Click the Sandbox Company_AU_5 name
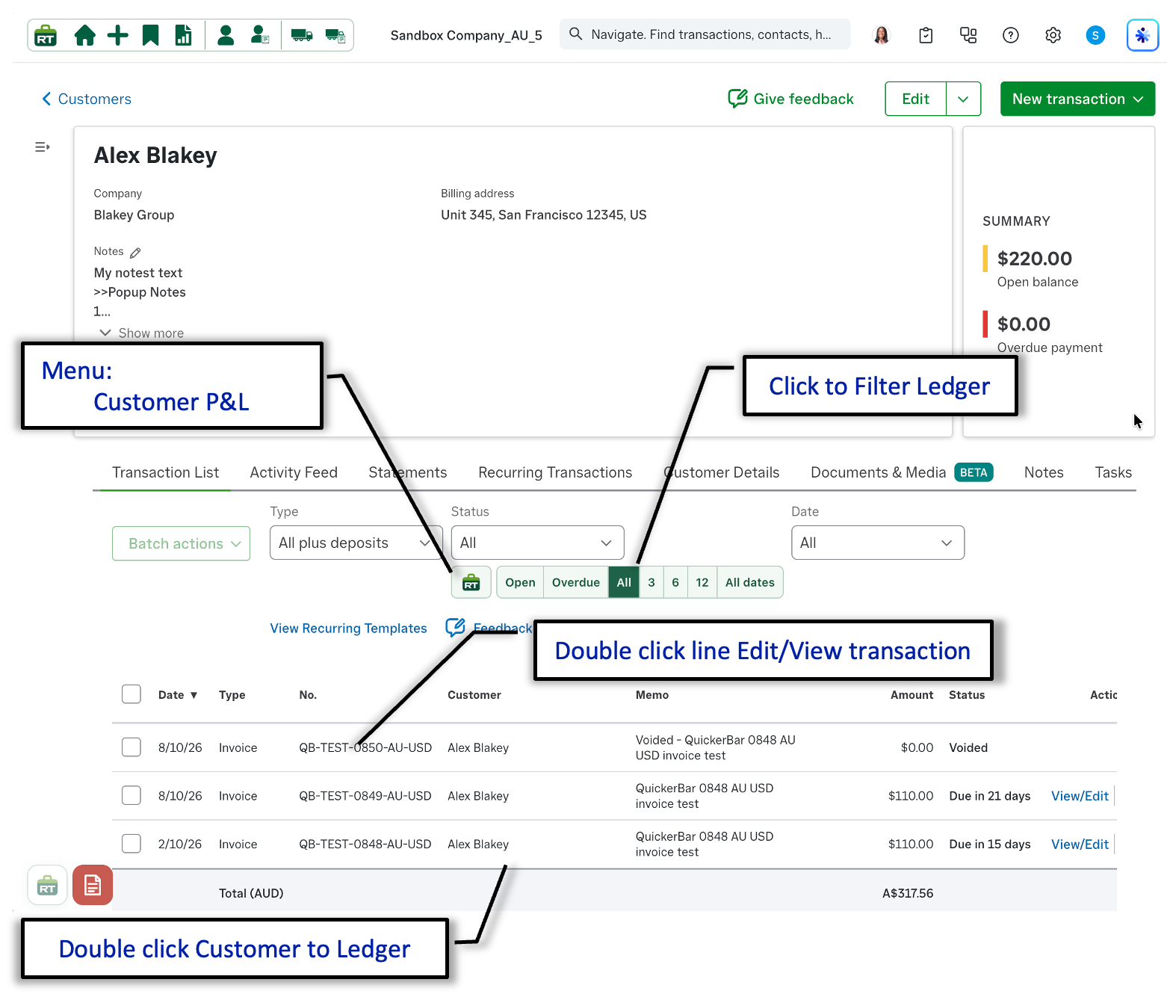1173x994 pixels. click(466, 35)
